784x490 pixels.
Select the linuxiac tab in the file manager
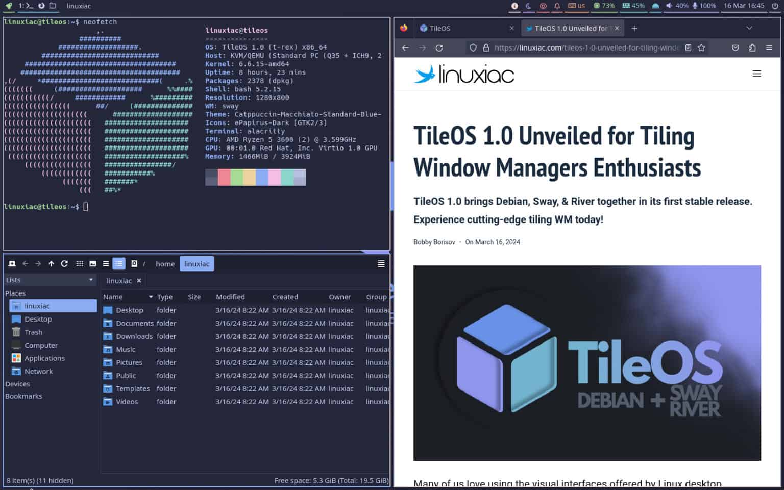[x=119, y=280]
